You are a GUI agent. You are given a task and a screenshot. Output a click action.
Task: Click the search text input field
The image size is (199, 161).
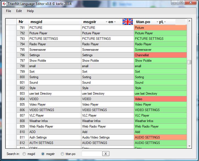pyautogui.click(x=92, y=154)
